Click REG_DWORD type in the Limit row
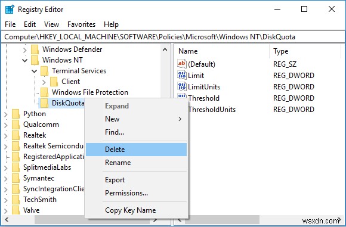Screen dimensions: 346x227 [x=294, y=76]
